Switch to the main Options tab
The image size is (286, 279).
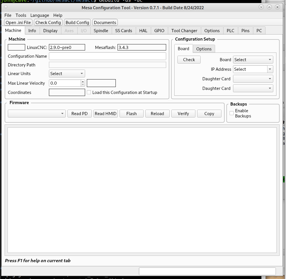click(x=212, y=30)
